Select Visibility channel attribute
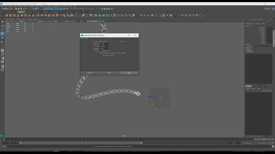 (x=263, y=43)
